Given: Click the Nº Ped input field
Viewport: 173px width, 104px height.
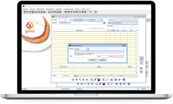Looking at the screenshot, I should point(62,20).
